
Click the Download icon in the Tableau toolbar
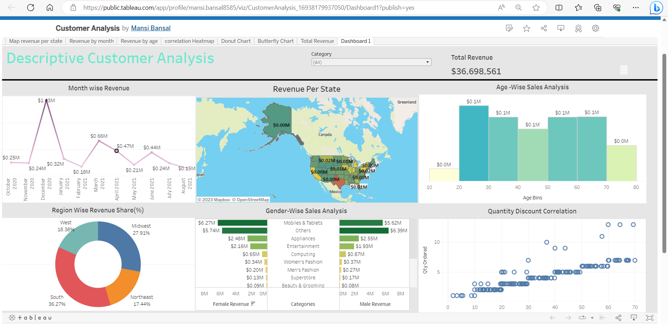561,28
